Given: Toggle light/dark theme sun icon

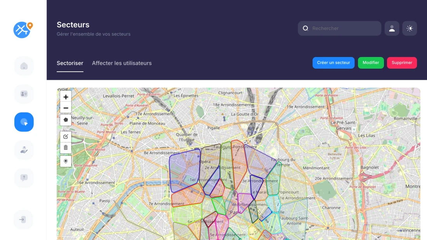Looking at the screenshot, I should point(410,28).
